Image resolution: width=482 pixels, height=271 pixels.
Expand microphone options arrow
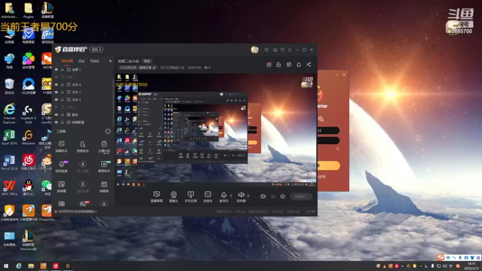click(231, 195)
